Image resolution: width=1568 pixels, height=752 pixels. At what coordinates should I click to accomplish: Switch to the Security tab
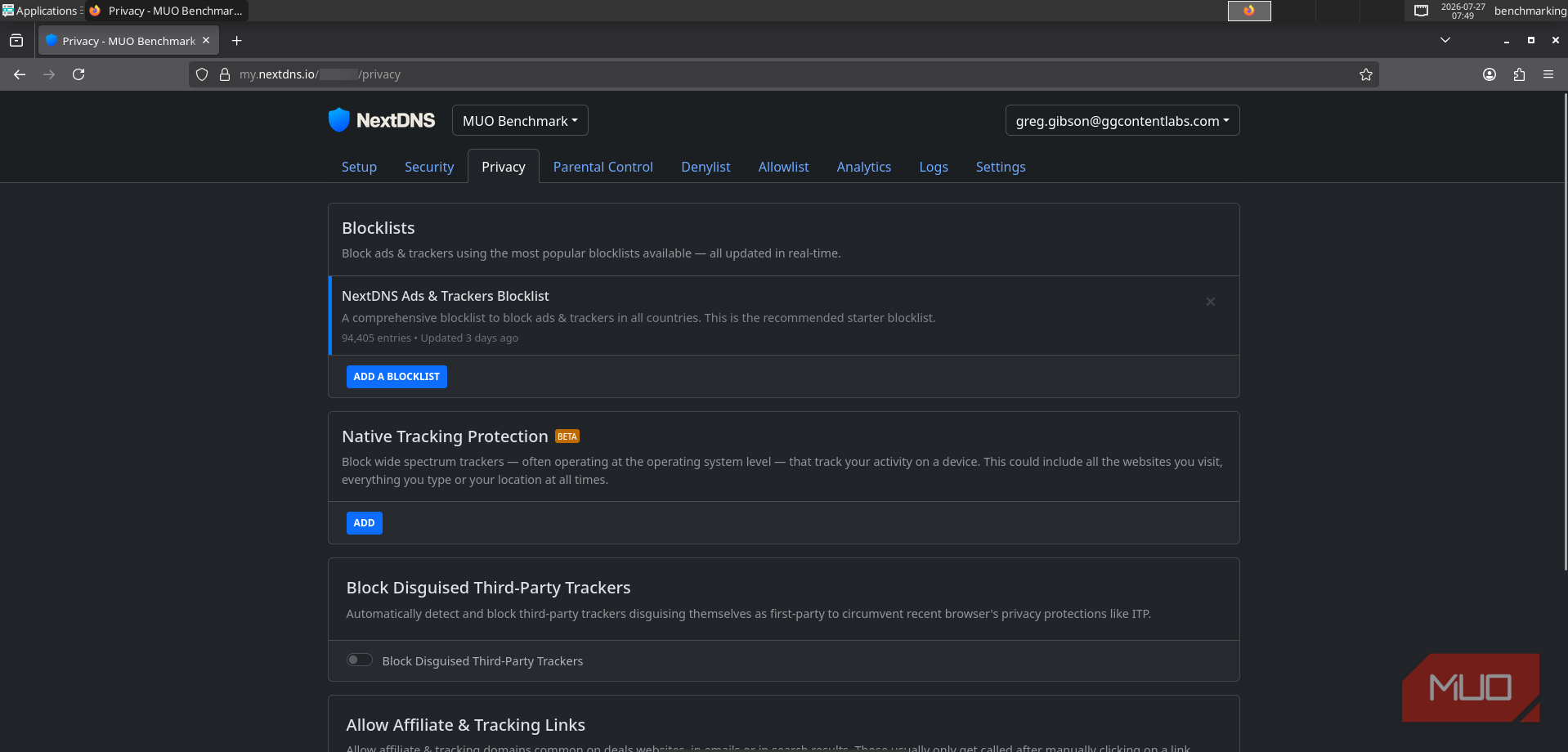(x=429, y=167)
